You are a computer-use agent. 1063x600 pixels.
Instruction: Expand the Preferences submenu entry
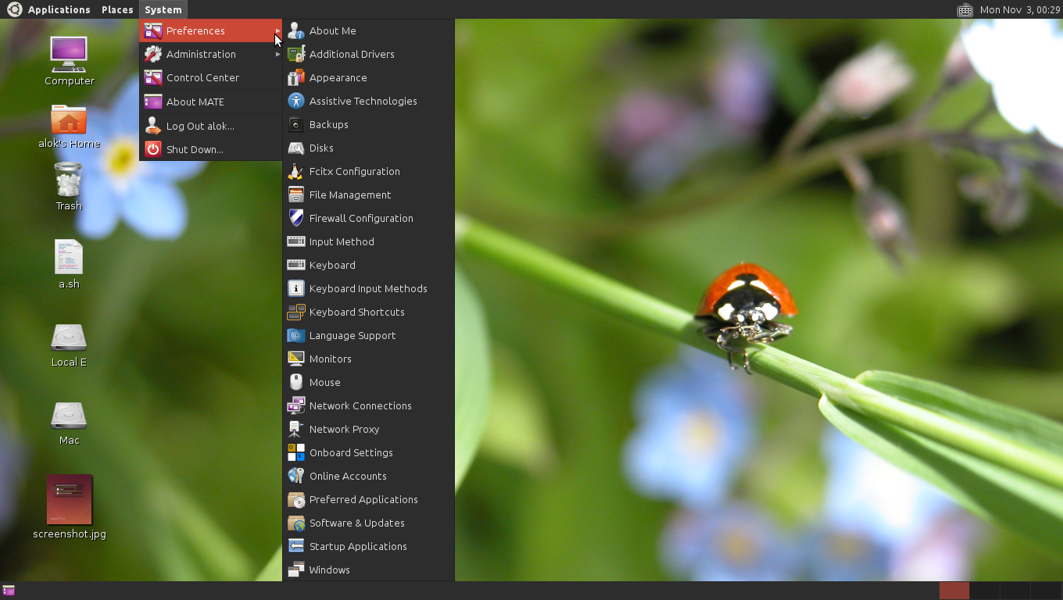coord(195,31)
